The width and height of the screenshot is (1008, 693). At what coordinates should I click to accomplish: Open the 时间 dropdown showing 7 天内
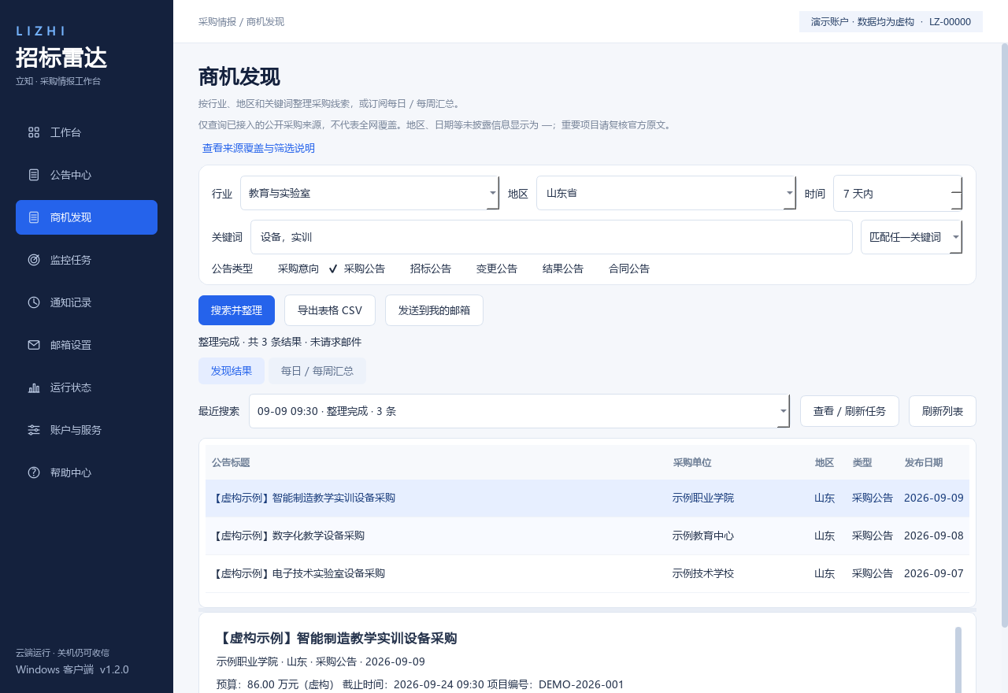click(898, 193)
